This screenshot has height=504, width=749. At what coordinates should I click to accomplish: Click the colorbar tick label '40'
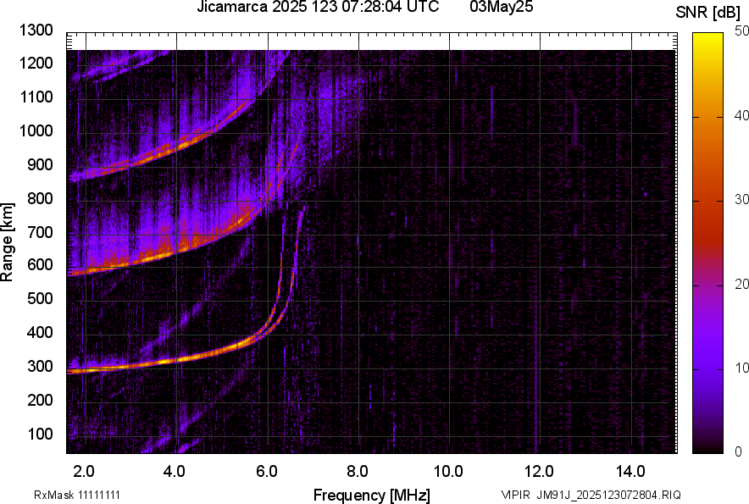click(x=741, y=115)
